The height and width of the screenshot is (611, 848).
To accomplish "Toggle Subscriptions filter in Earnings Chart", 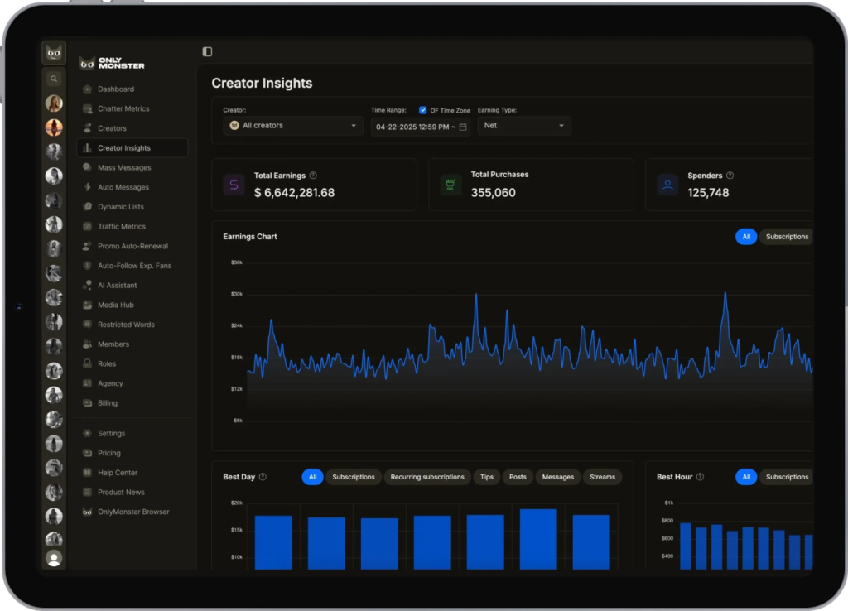I will [x=786, y=237].
